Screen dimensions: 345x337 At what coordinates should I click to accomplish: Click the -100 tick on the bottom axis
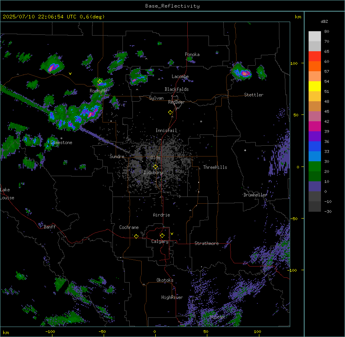(50, 331)
